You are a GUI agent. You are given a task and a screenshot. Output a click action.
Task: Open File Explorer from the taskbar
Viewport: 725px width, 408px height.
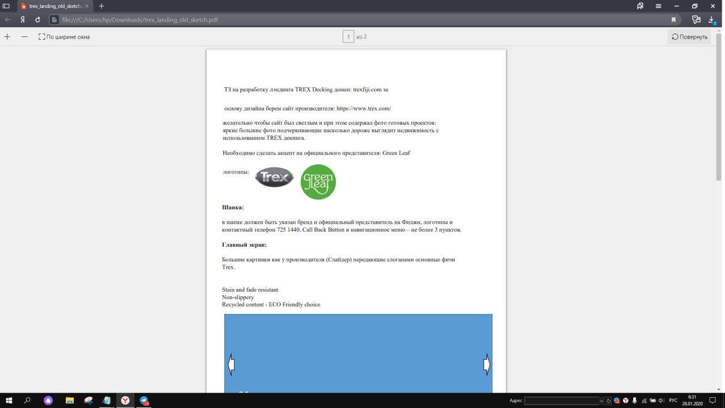click(70, 400)
